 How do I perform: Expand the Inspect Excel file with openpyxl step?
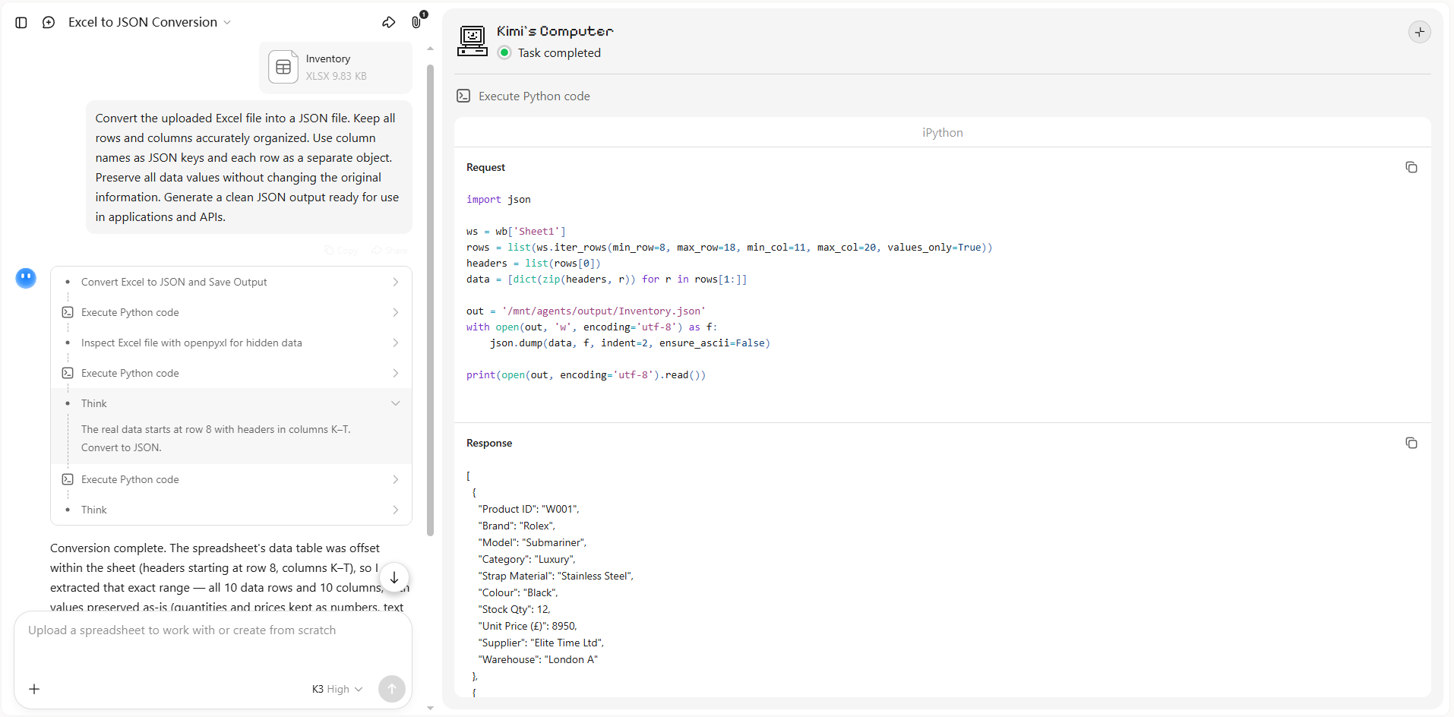pos(232,343)
